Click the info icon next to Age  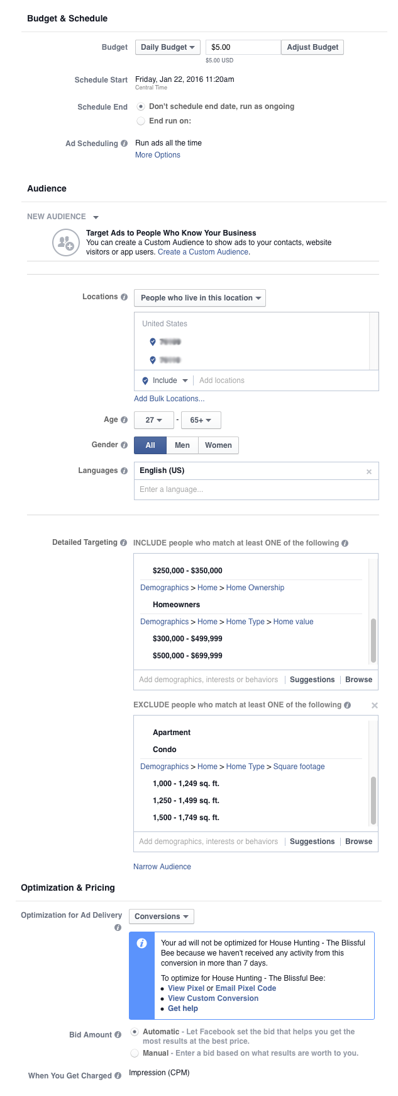tap(124, 420)
